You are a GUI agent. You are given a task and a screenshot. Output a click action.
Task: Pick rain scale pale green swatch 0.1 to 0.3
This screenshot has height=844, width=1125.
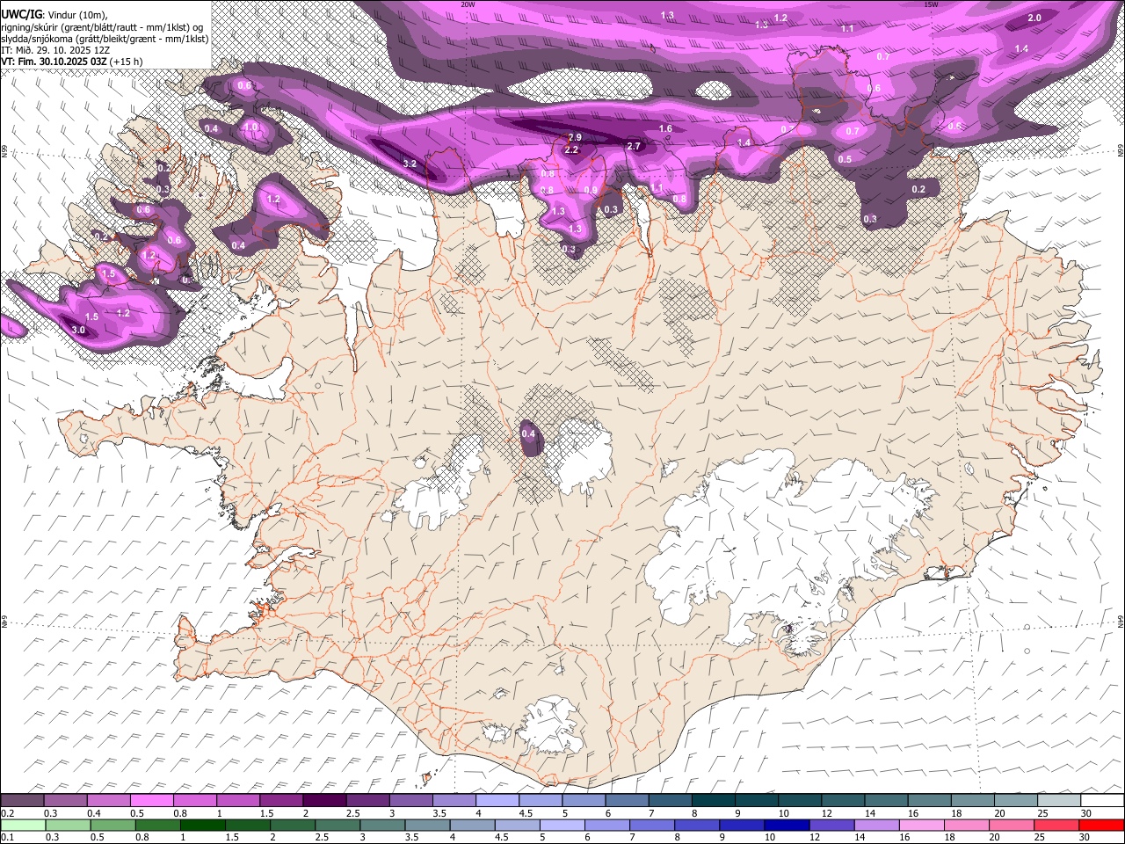22,825
